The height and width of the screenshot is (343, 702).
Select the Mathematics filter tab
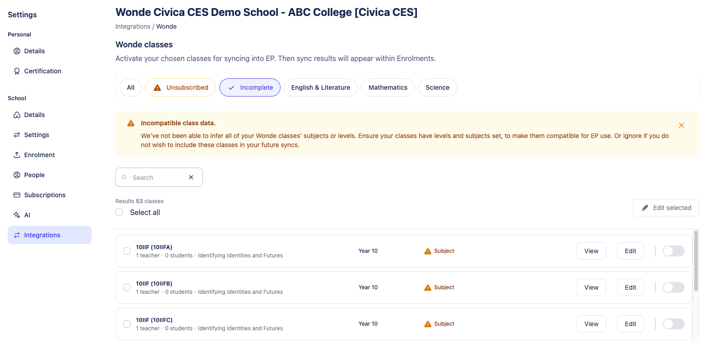(388, 87)
